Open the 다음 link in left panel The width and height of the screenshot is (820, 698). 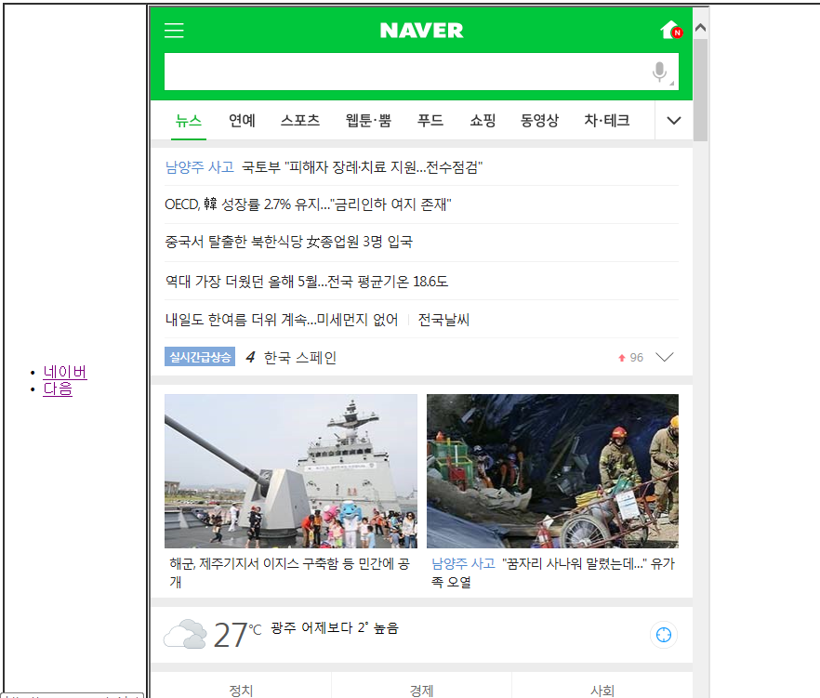[58, 389]
